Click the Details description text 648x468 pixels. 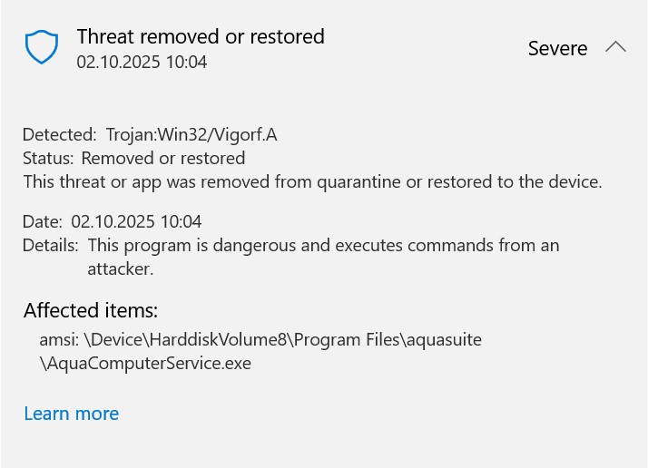323,257
